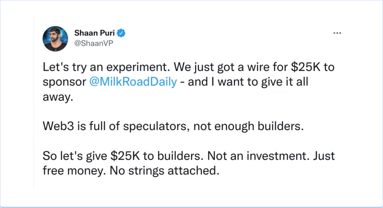Click the blue verified checkmark badge
The height and width of the screenshot is (208, 383).
(x=122, y=33)
